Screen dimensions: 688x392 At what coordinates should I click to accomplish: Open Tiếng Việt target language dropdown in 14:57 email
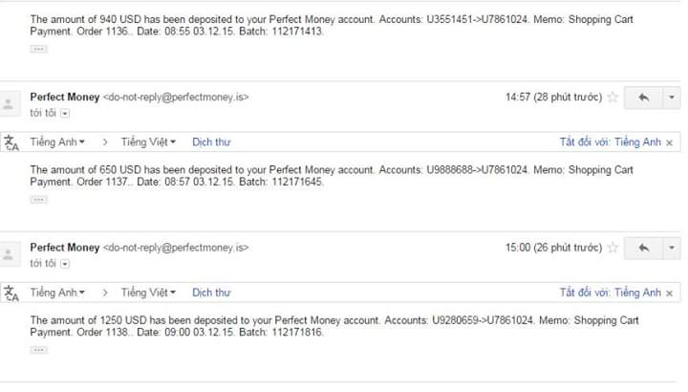(148, 142)
